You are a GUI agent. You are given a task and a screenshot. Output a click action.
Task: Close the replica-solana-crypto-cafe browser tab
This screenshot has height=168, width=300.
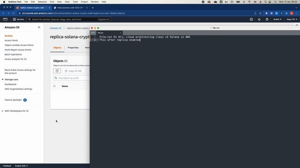point(49,7)
